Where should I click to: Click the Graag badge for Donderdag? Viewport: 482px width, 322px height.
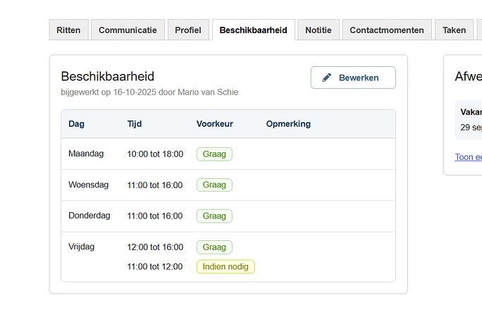click(214, 216)
